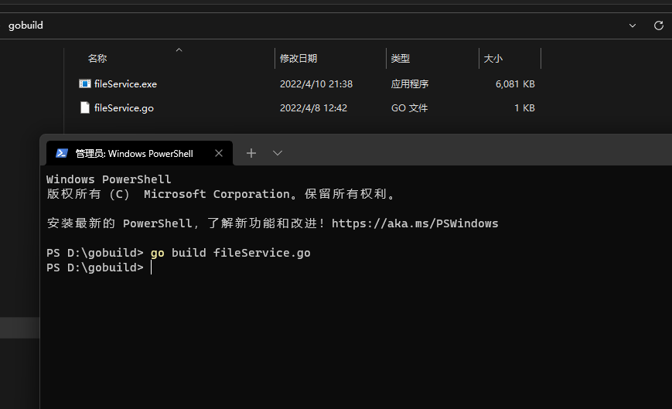Viewport: 672px width, 409px height.
Task: Open the terminal profiles dropdown chevron
Action: tap(278, 153)
